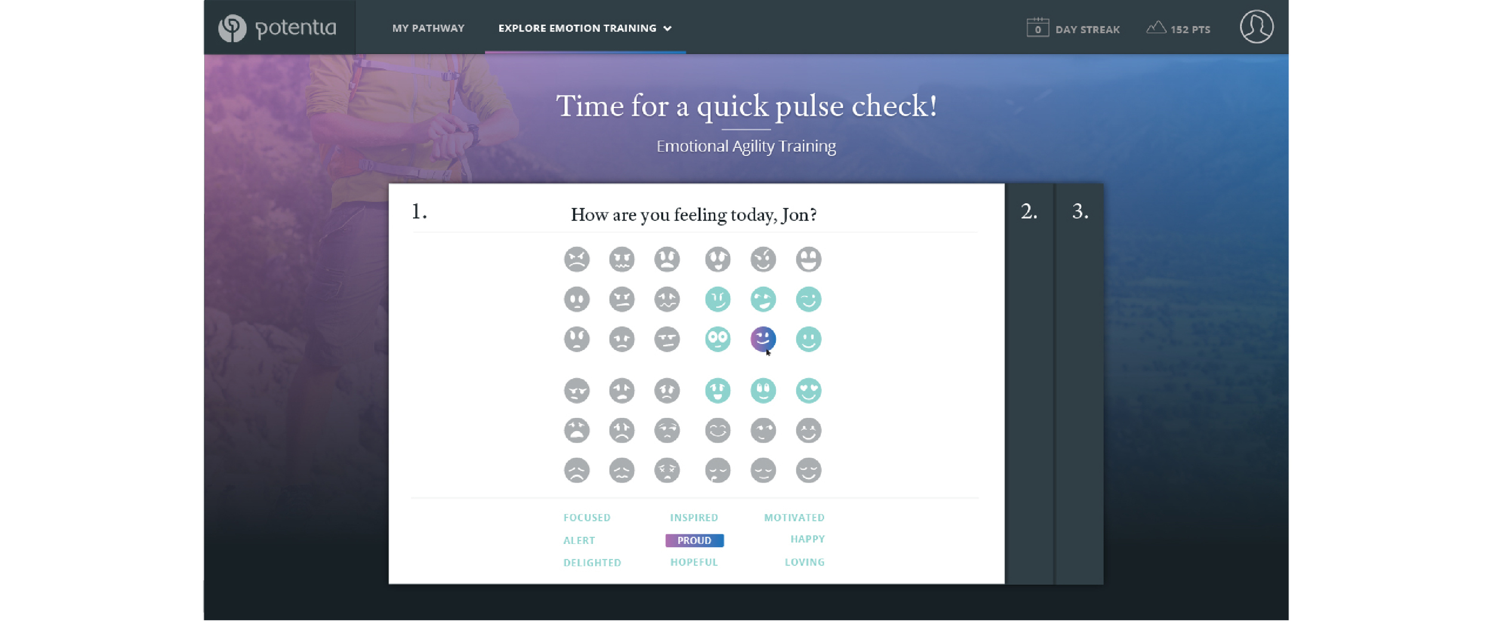Select the HAPPY emotion label
The height and width of the screenshot is (624, 1492).
(x=807, y=539)
